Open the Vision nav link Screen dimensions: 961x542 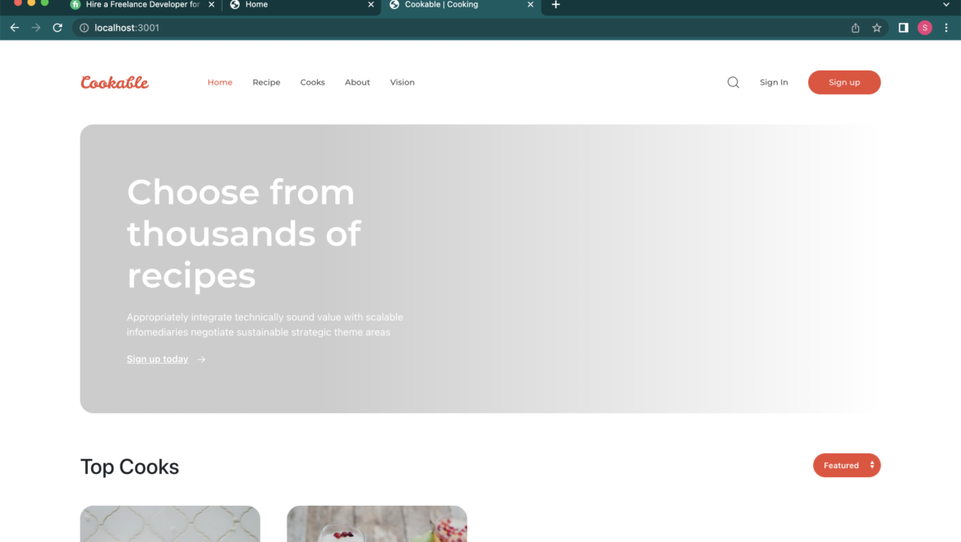(402, 82)
